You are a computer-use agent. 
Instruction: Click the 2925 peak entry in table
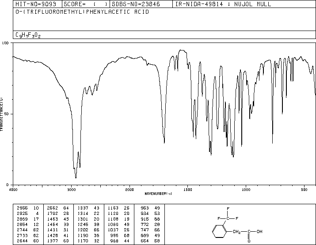pos(28,214)
